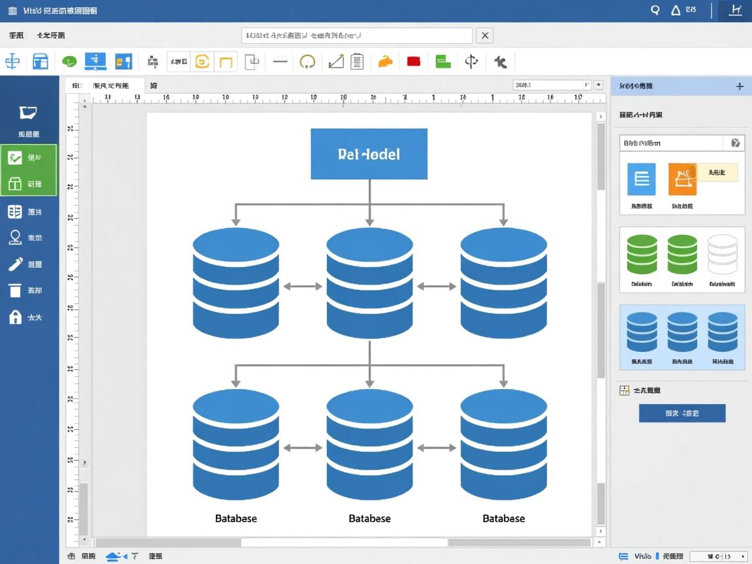Viewport: 752px width, 564px height.
Task: Select the first menu item under title bar
Action: click(16, 35)
